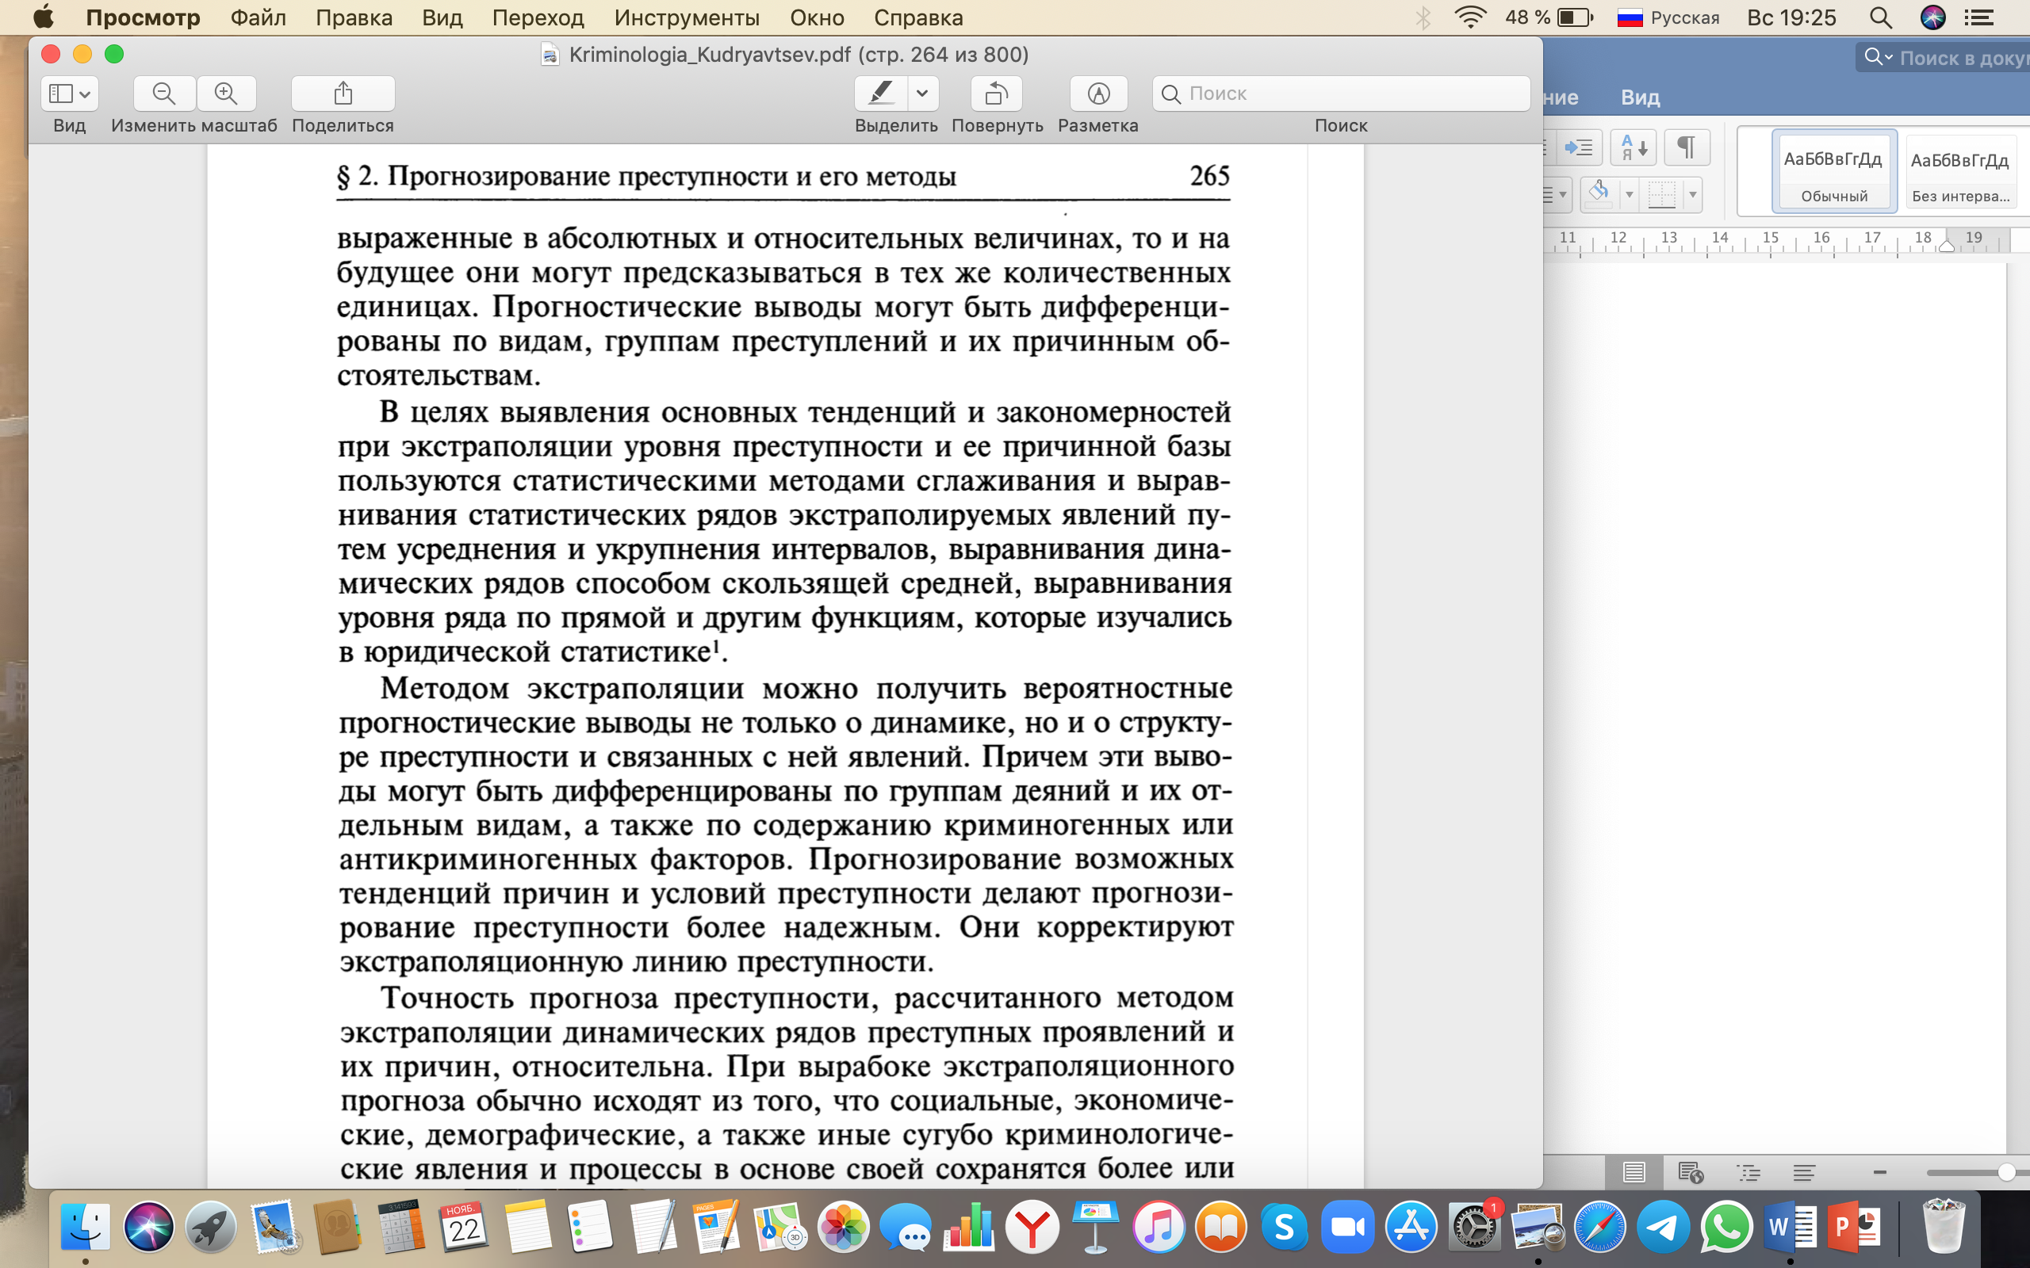Select the Без интервала style

click(x=1960, y=171)
